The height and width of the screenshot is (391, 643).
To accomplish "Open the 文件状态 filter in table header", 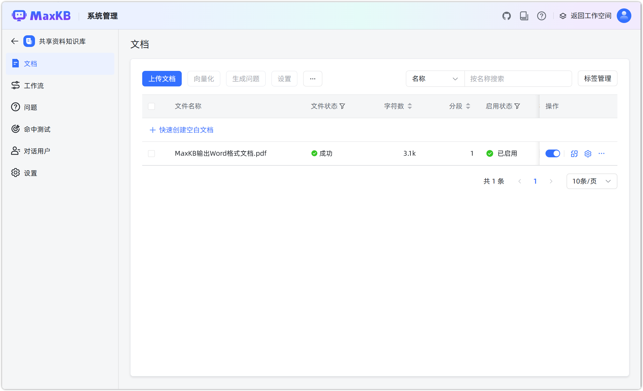I will 343,106.
